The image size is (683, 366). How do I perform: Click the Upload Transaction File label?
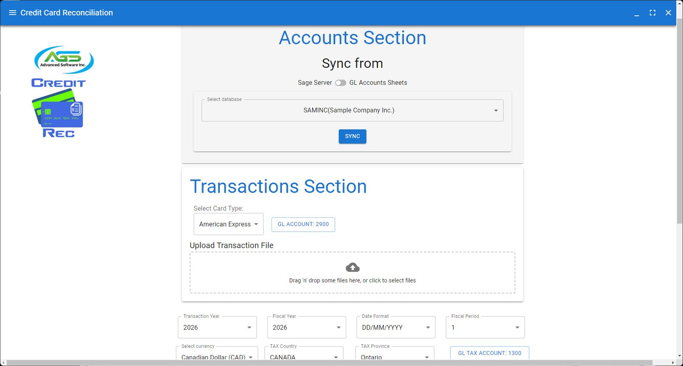[231, 245]
